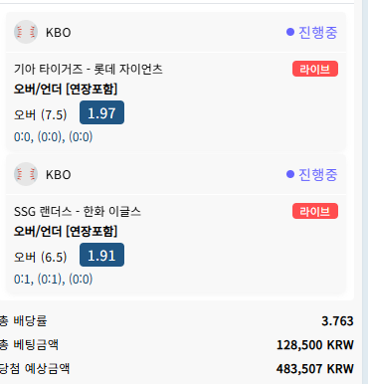368x384 pixels.
Task: Select the 1.97 odds box
Action: pyautogui.click(x=101, y=112)
